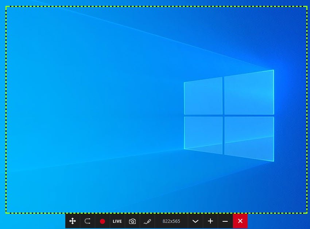Close the recorder toolbar with red X
The image size is (310, 229).
point(240,221)
